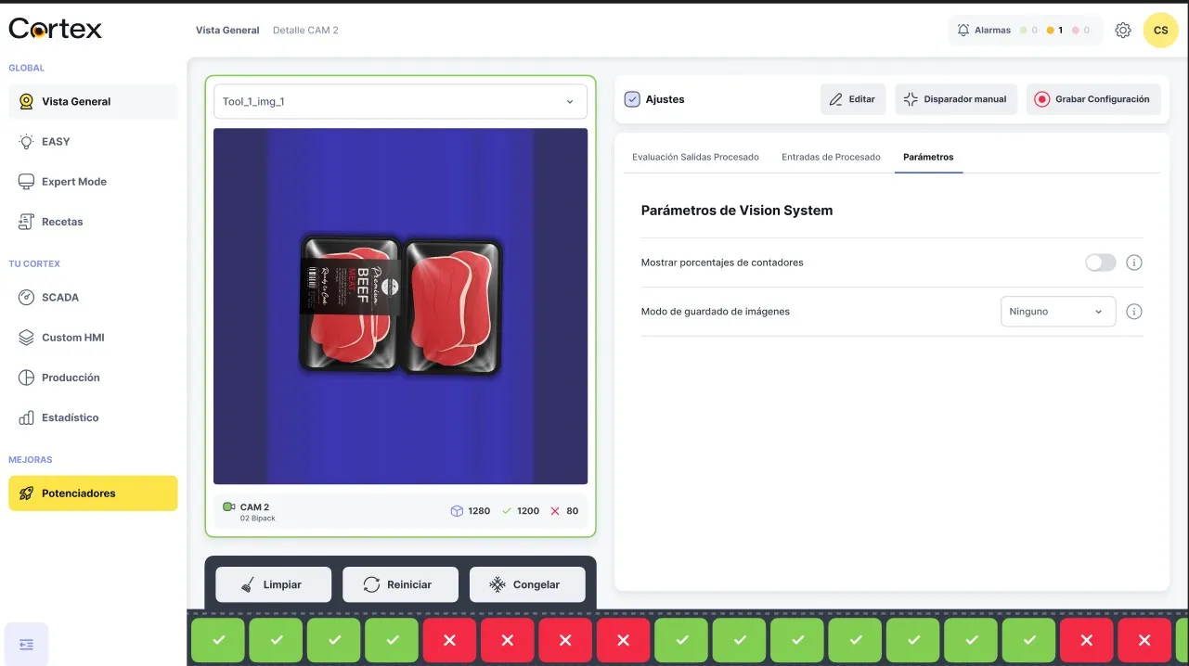1189x666 pixels.
Task: Select Evaluación Salidas Procesado tab
Action: point(695,157)
